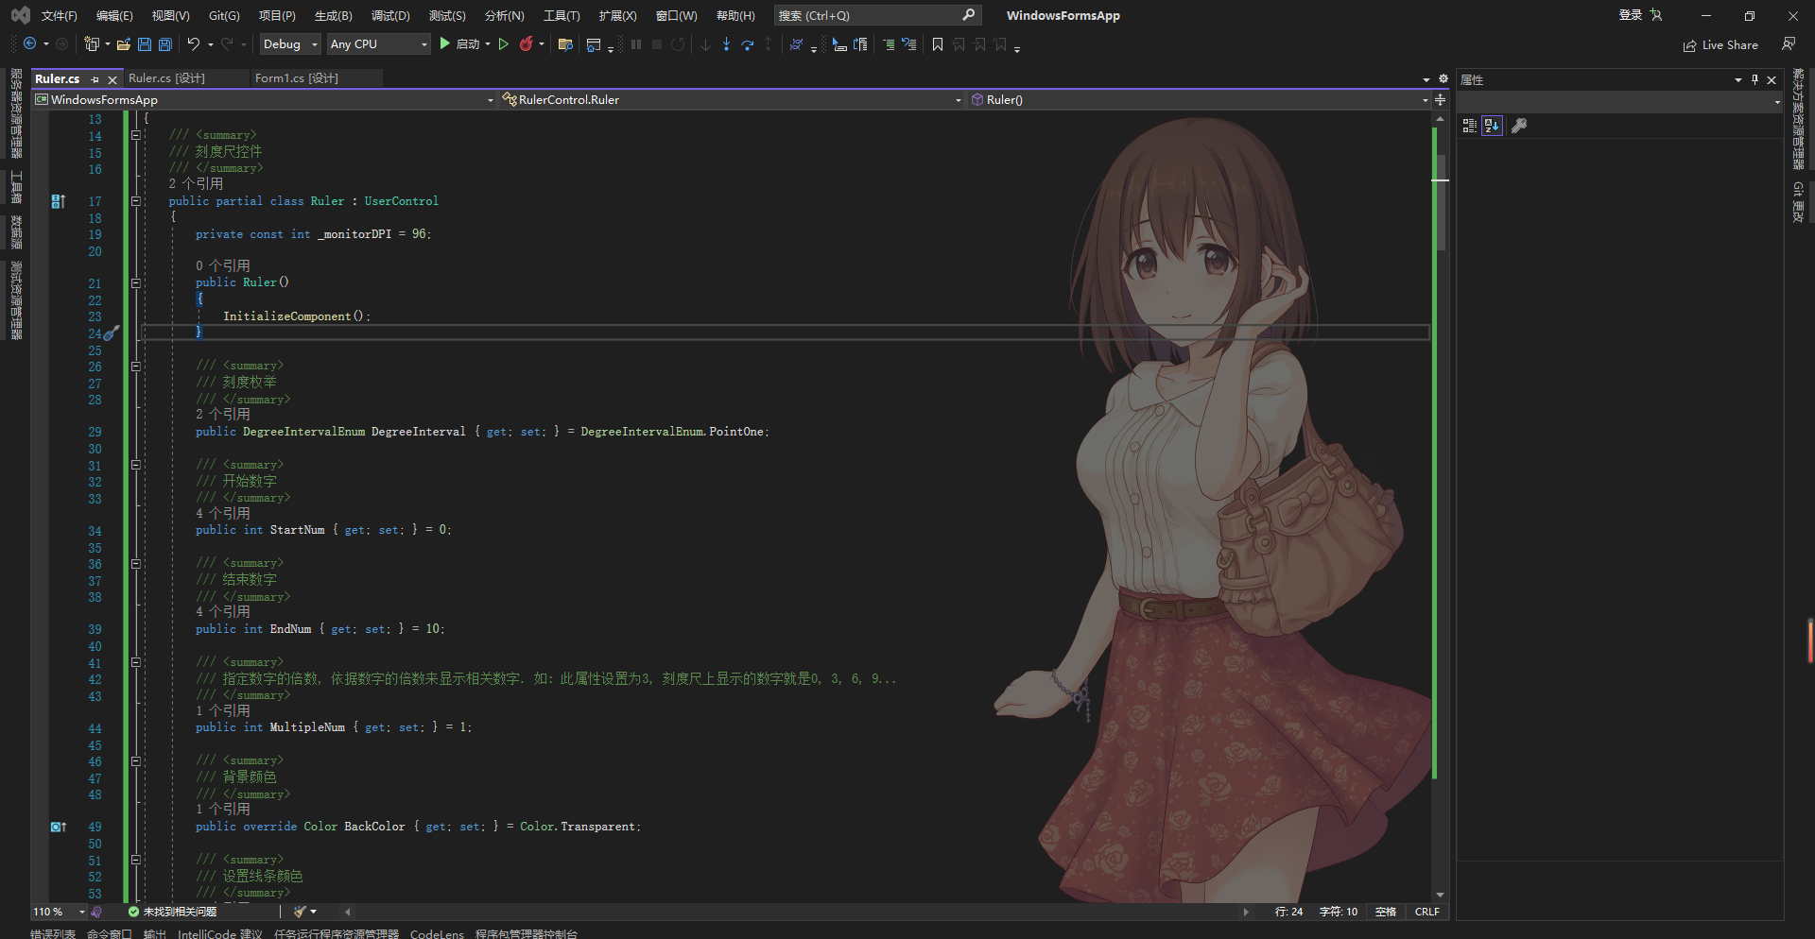Image resolution: width=1815 pixels, height=939 pixels.
Task: Click the Save All disks icon
Action: coord(165,44)
